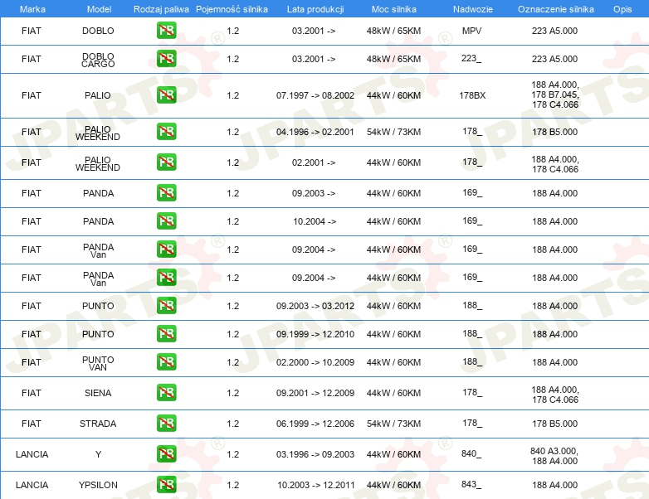Click the fuel icon in DOBLO CARGO row
Viewport: 649px width, 499px height.
tap(166, 58)
